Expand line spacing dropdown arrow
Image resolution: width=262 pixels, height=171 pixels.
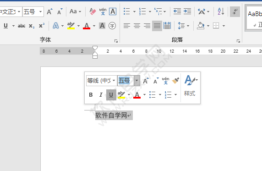click(188, 26)
